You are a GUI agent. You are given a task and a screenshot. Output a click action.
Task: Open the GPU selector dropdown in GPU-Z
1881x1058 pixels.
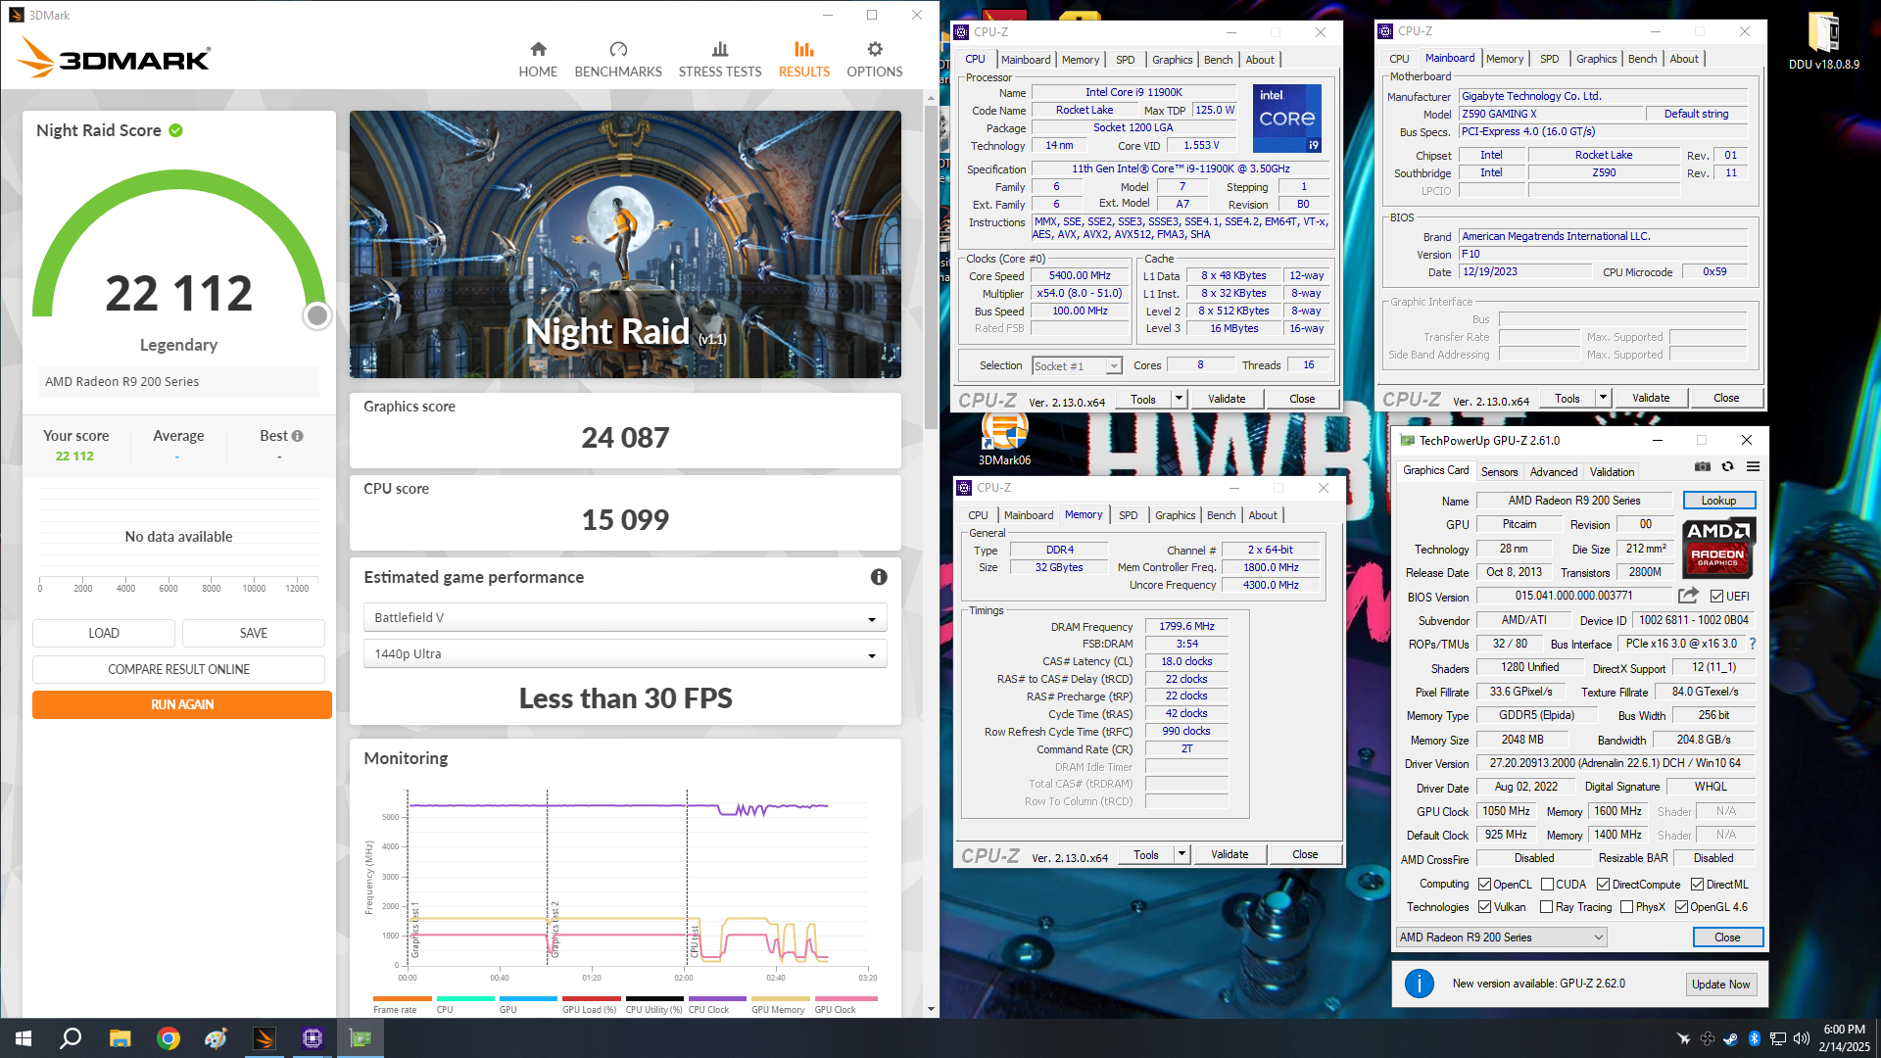(x=1501, y=938)
